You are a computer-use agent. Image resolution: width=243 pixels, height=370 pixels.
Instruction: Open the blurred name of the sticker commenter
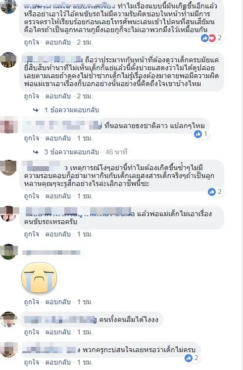coord(51,252)
